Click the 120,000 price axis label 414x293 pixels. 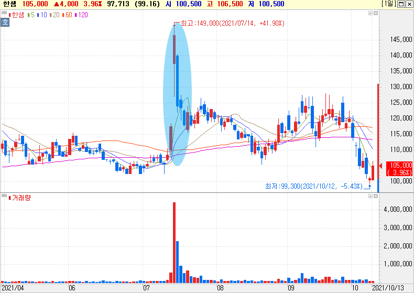401,118
